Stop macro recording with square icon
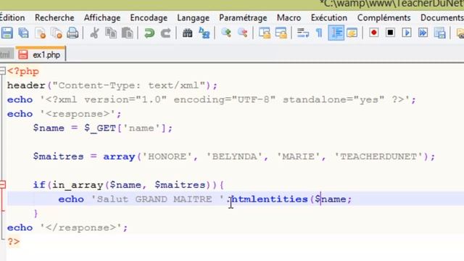Screen dimensions: 464x261 pos(390,33)
